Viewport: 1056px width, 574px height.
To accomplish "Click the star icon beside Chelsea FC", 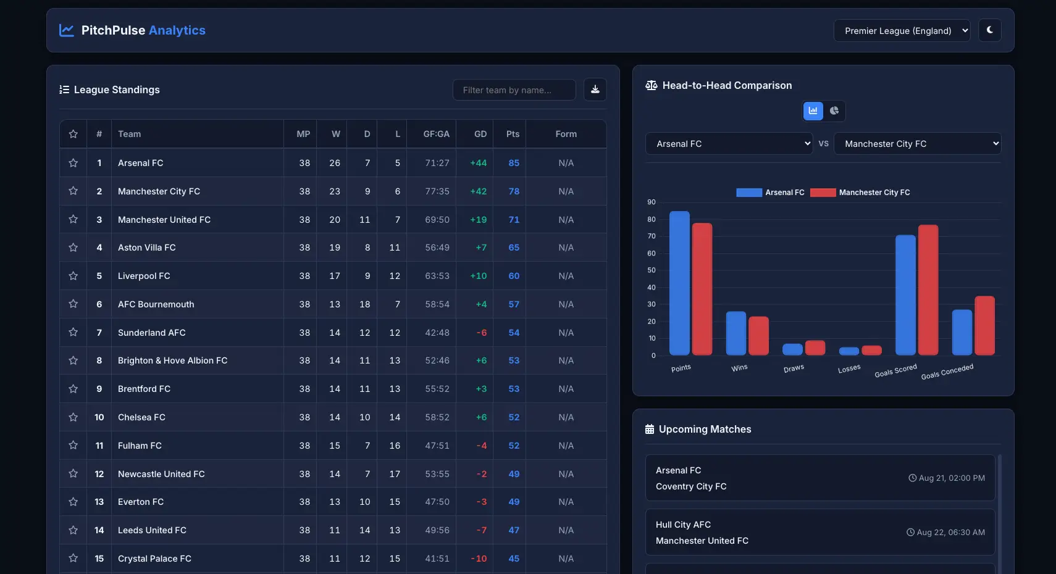I will 73,417.
